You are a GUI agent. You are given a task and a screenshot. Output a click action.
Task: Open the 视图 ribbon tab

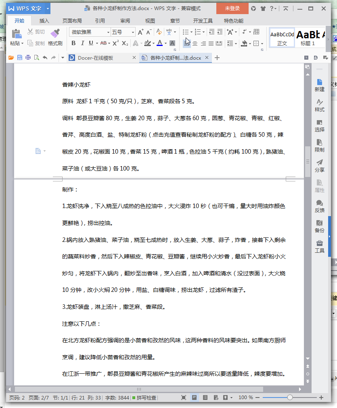point(150,21)
